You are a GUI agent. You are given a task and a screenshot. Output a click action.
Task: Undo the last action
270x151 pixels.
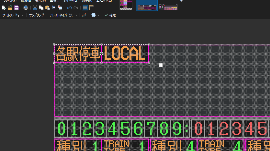[x=69, y=8]
